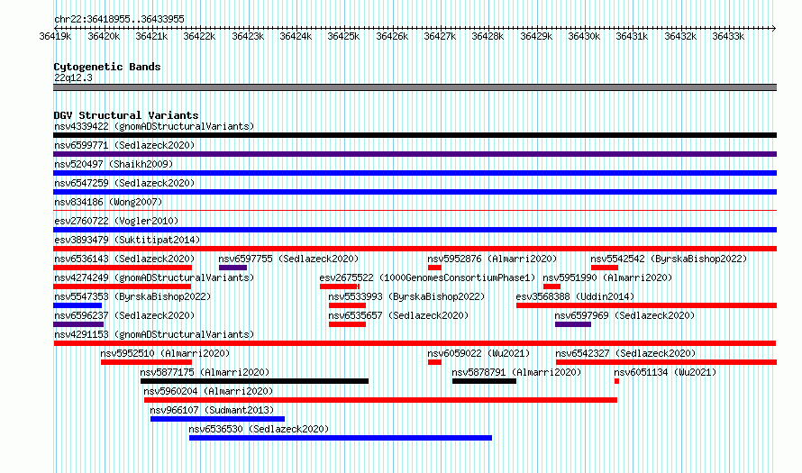Select nsv5951990 (Almarri2020) label

607,277
